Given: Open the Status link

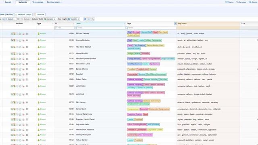Looking at the screenshot, I should pos(229,2).
